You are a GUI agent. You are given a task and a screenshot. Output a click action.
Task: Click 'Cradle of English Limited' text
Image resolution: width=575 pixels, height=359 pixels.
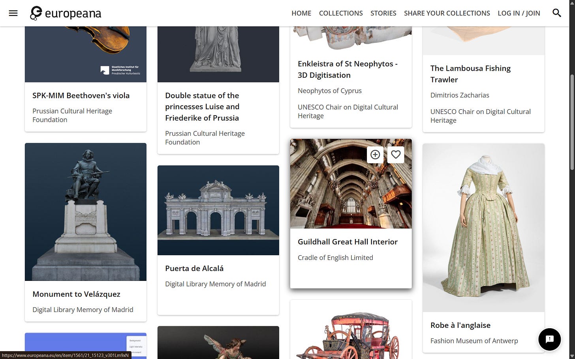[335, 258]
